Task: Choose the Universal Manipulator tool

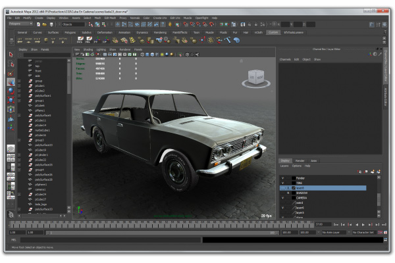Action: pyautogui.click(x=11, y=109)
